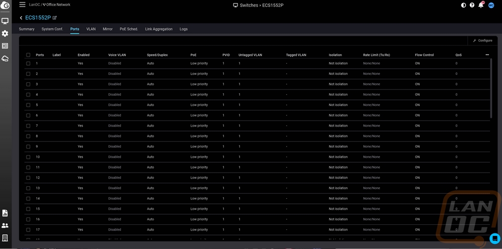Open the chat support bubble
Viewport: 502px width, 249px height.
[x=495, y=238]
